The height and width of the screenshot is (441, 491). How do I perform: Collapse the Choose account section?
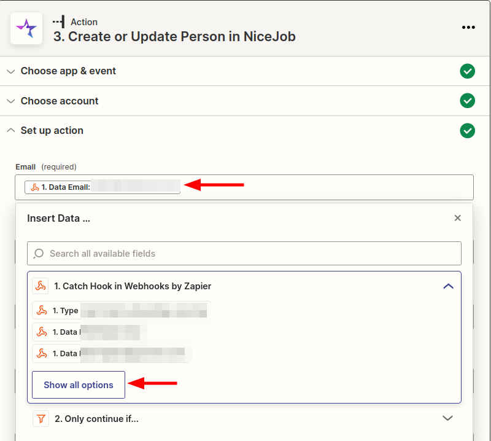point(10,101)
